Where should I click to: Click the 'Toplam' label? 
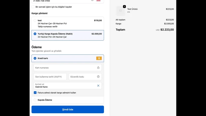[x=120, y=30]
